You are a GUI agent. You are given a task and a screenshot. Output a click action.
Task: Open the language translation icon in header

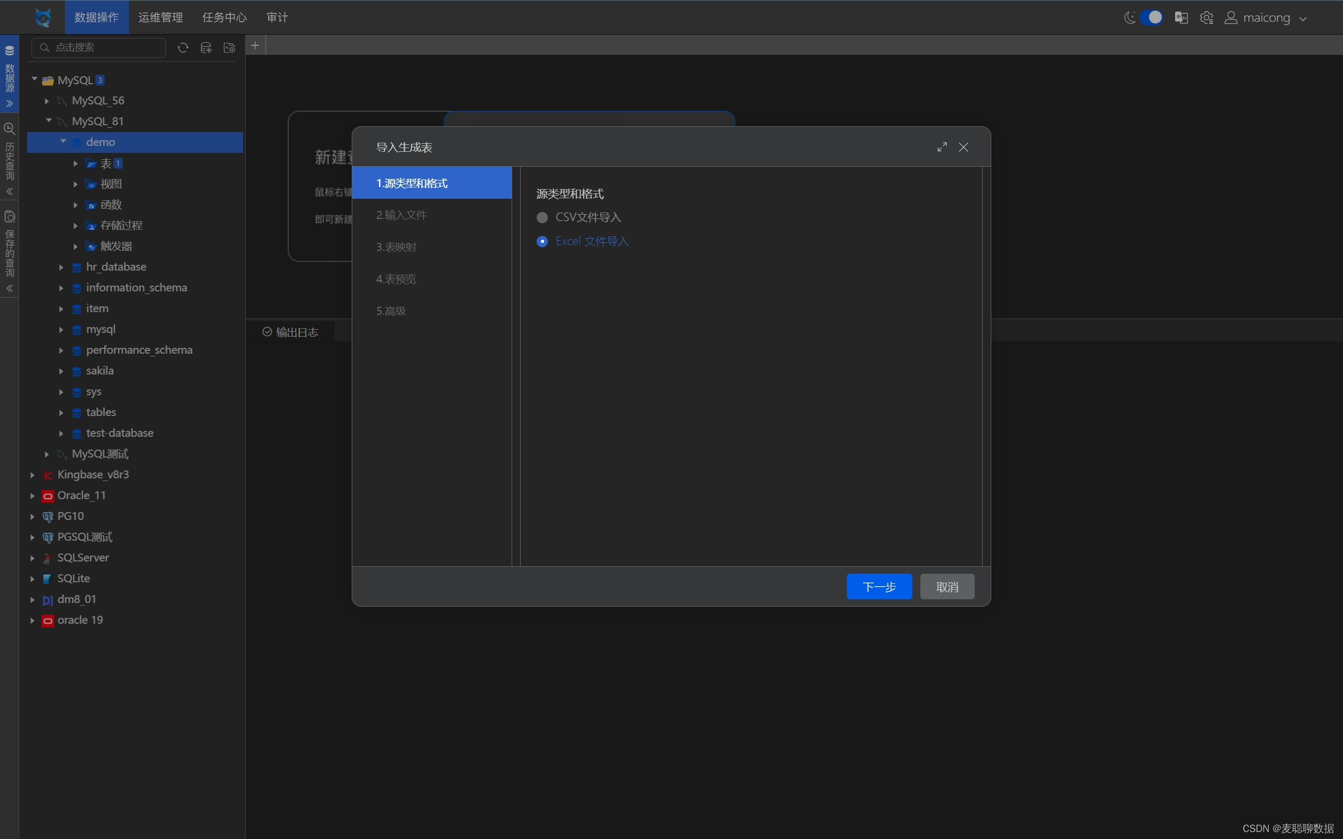click(1181, 18)
